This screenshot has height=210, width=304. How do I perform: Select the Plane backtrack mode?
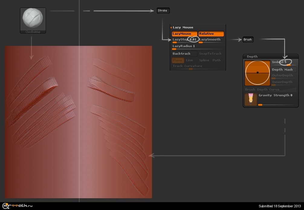[178, 60]
